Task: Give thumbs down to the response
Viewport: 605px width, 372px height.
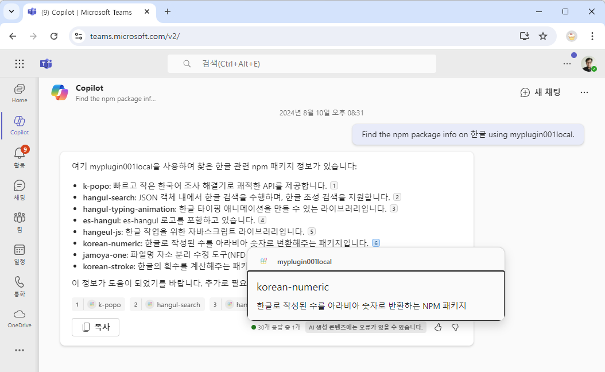Action: tap(455, 327)
